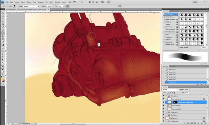The image size is (209, 125).
Task: Enable Texture checkbox in Brushes panel
Action: [x=165, y=24]
